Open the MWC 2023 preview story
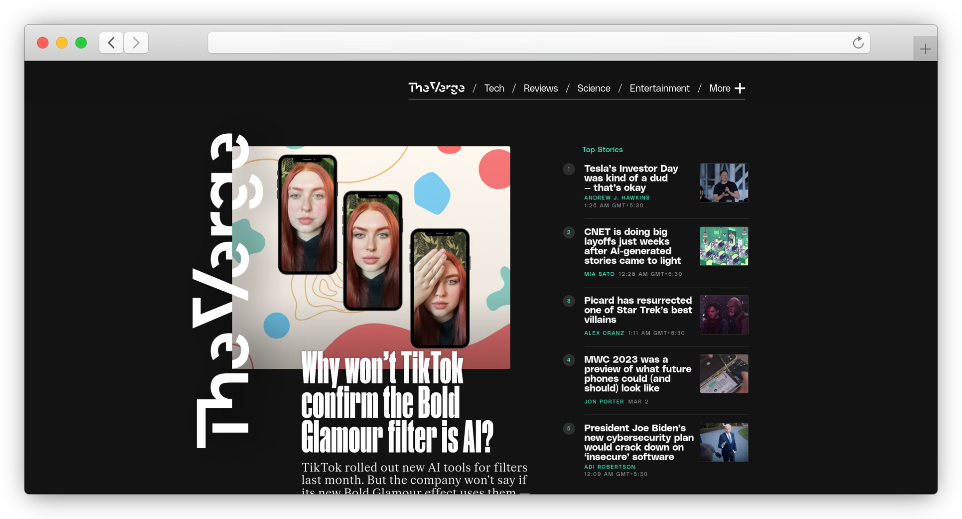The image size is (962, 519). coord(638,374)
